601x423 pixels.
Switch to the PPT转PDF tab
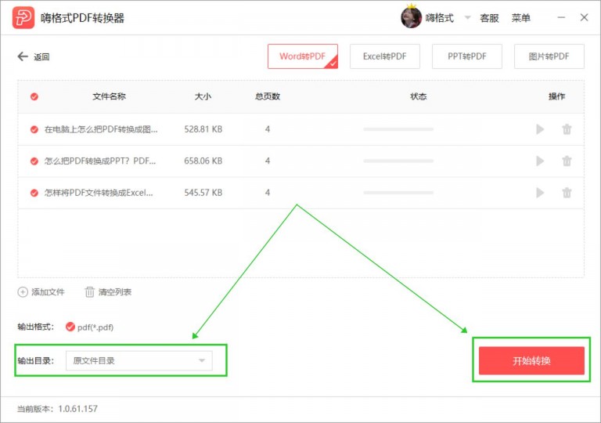click(467, 56)
